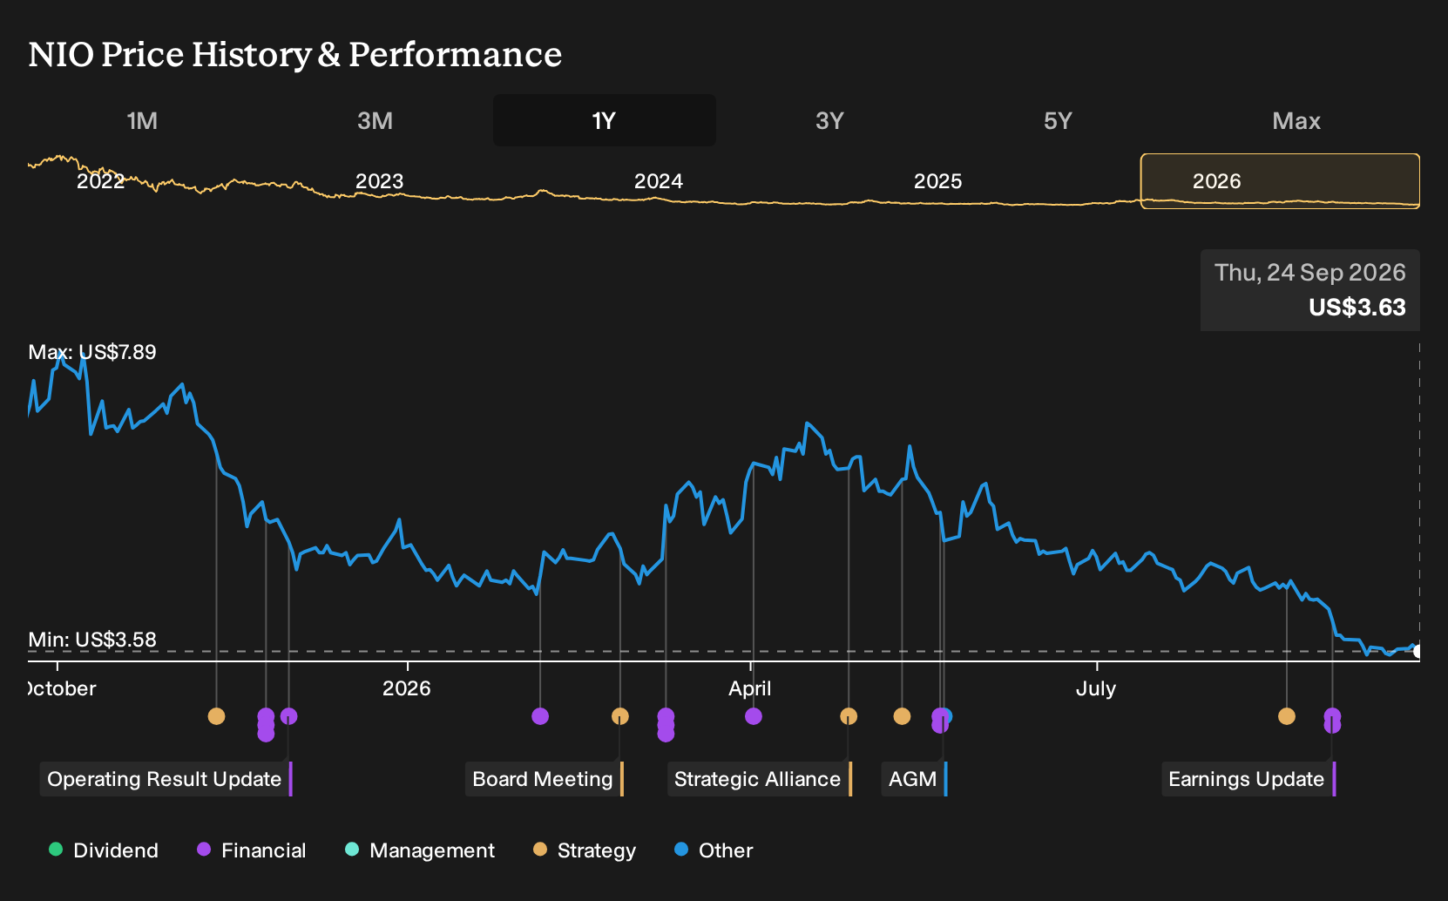Open the Operating Result Update event label
Screen dimensions: 1448x901
tap(165, 779)
